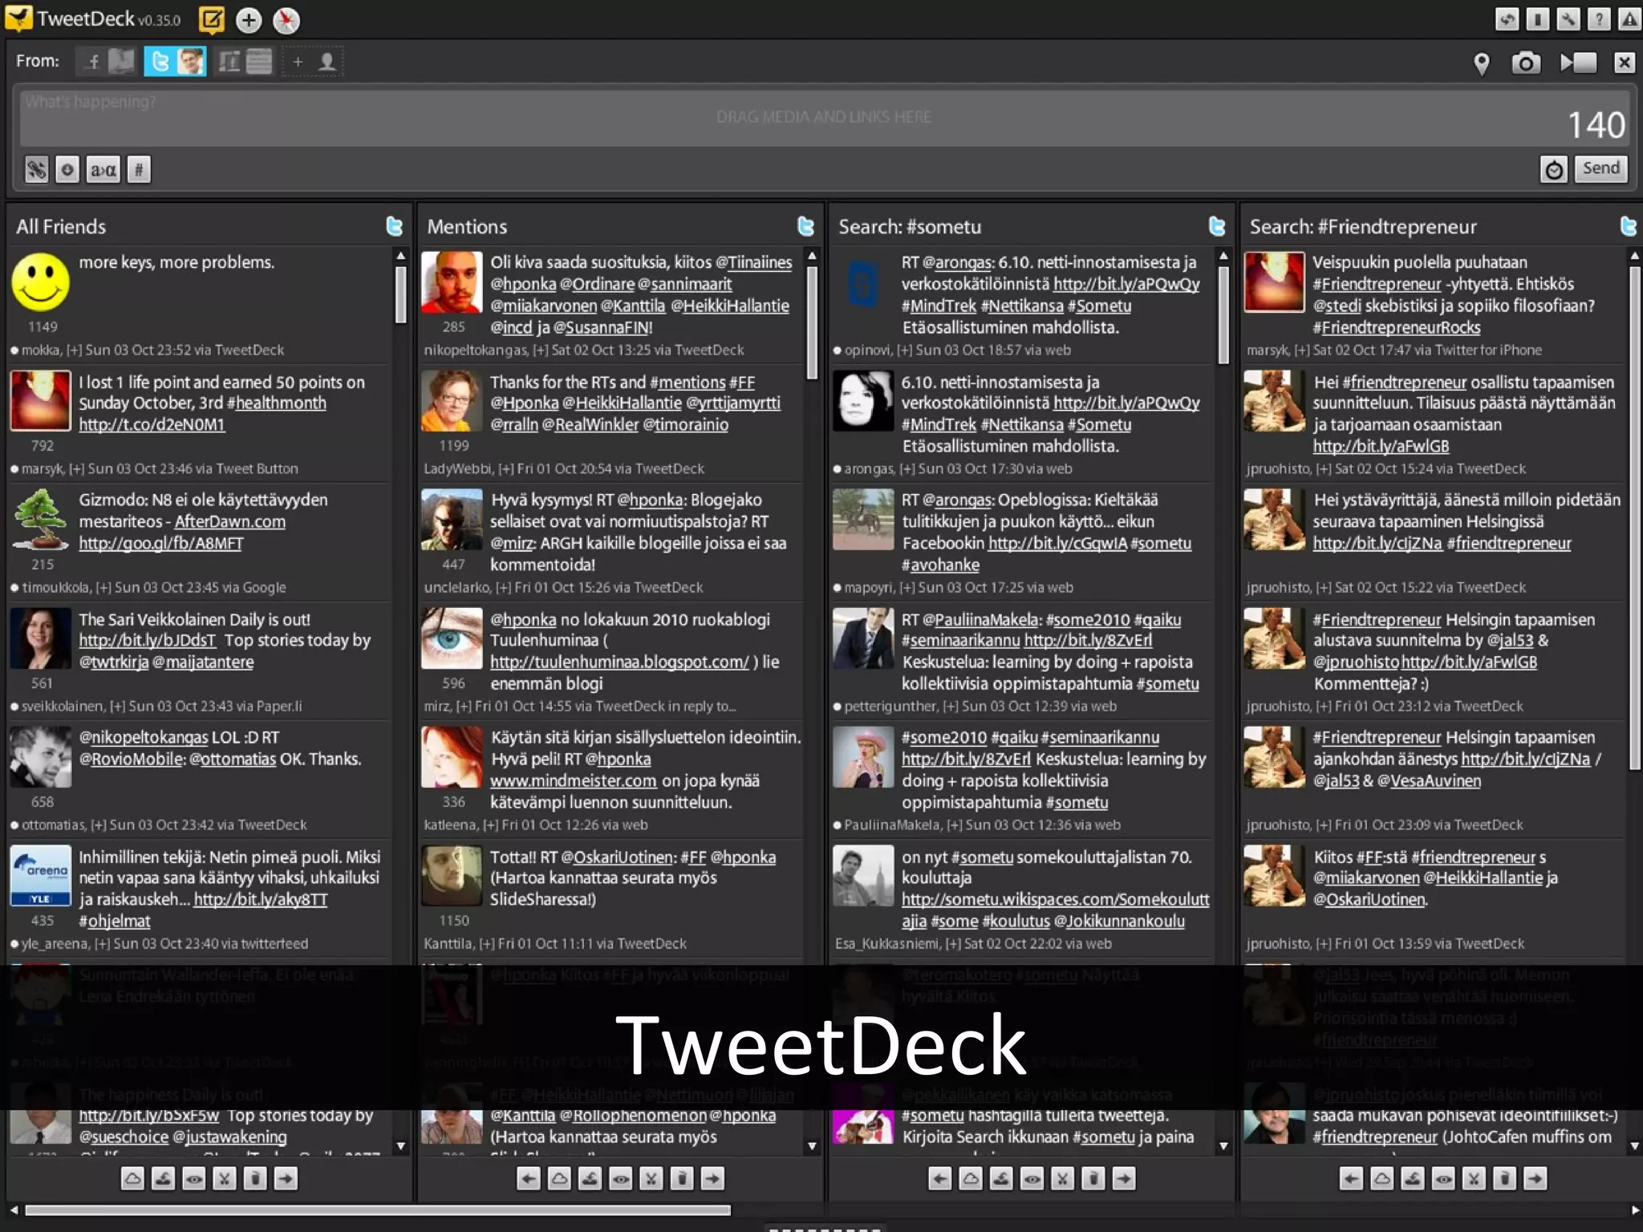Record video with the video camera icon
This screenshot has width=1643, height=1232.
1578,63
